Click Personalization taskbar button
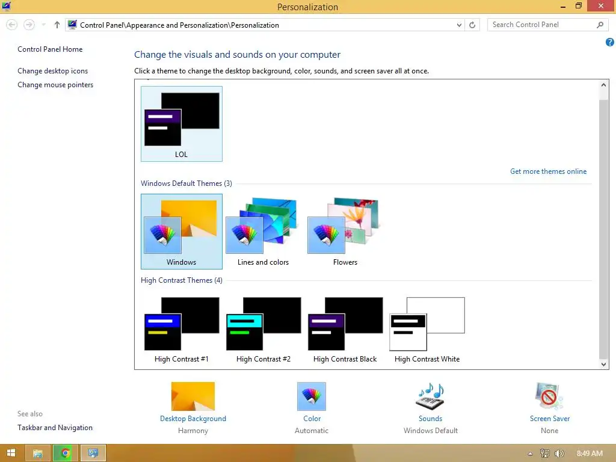Viewport: 616px width, 462px height. [x=93, y=453]
